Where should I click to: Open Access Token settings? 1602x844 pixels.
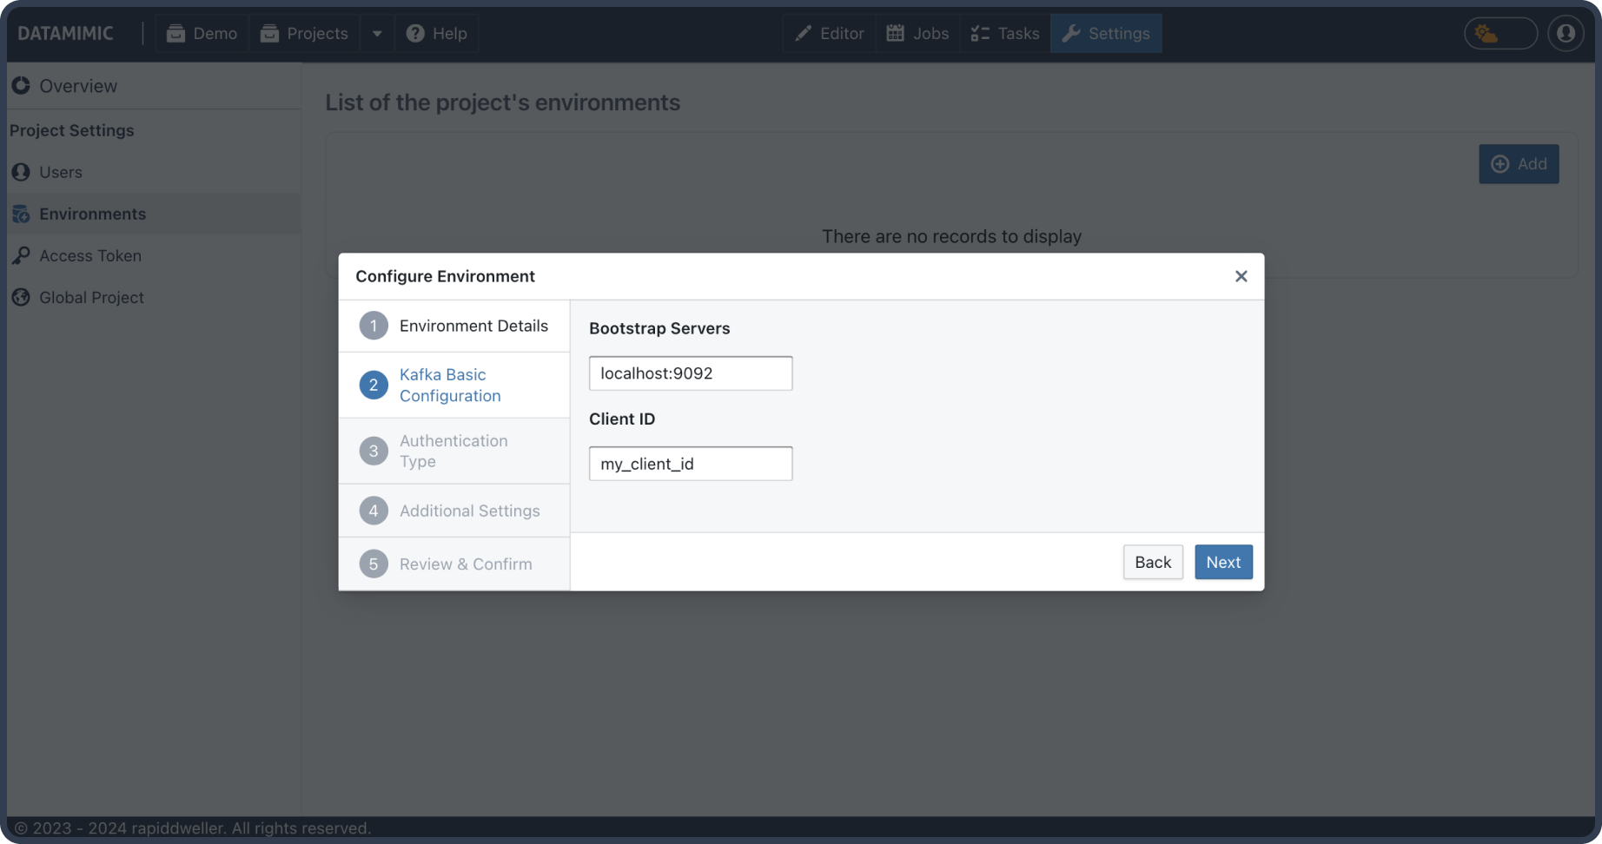pyautogui.click(x=89, y=255)
